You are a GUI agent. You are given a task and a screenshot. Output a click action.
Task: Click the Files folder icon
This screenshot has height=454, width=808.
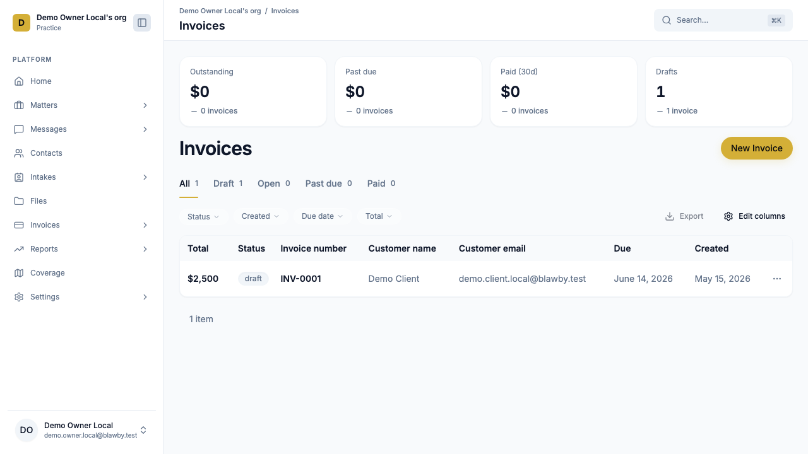[19, 201]
